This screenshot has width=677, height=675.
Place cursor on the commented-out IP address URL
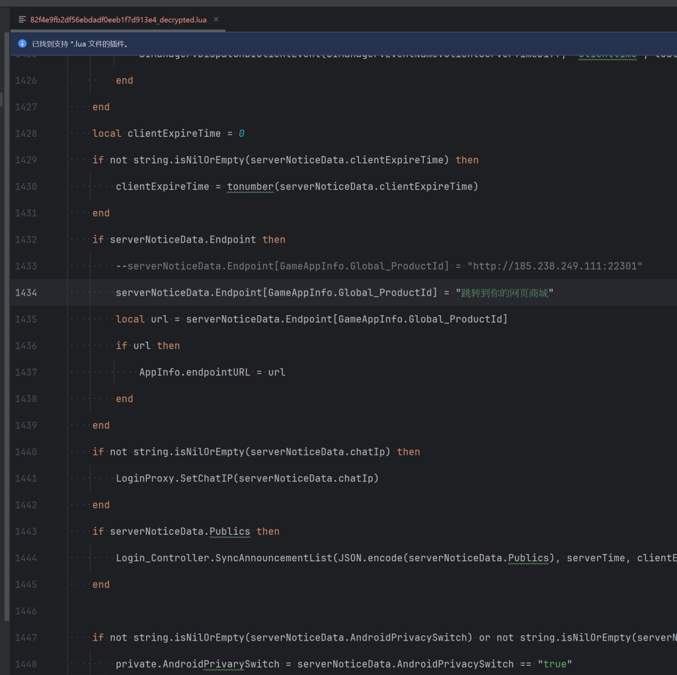coord(555,266)
